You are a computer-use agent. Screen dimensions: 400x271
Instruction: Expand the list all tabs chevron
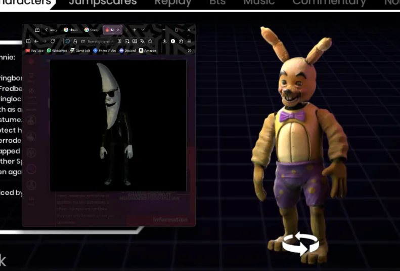coord(143,30)
